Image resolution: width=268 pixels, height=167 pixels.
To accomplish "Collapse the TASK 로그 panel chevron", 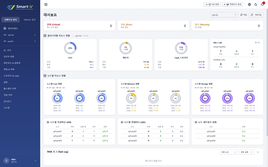I will click(258, 152).
